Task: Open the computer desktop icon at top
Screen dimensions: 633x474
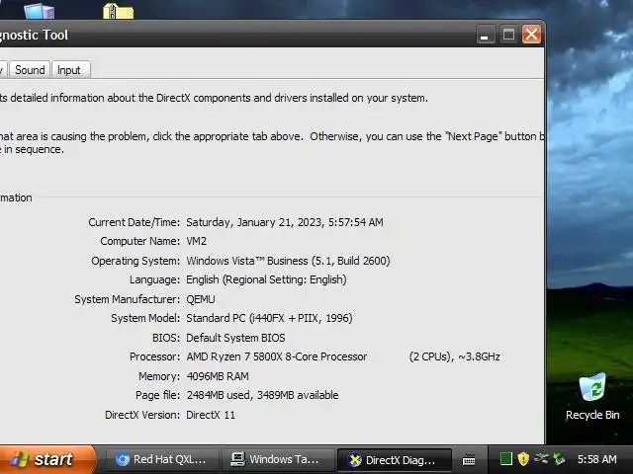Action: (x=40, y=11)
